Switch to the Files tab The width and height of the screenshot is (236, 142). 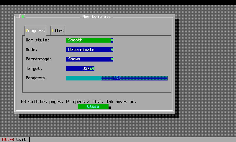pos(58,31)
